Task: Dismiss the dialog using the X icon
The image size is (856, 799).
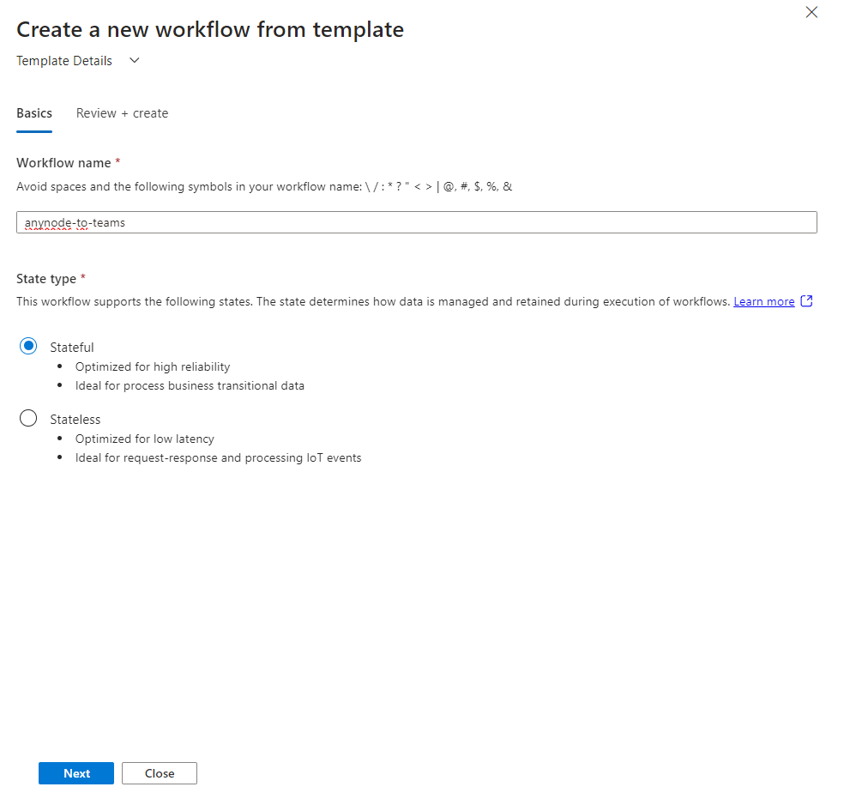Action: click(x=811, y=12)
